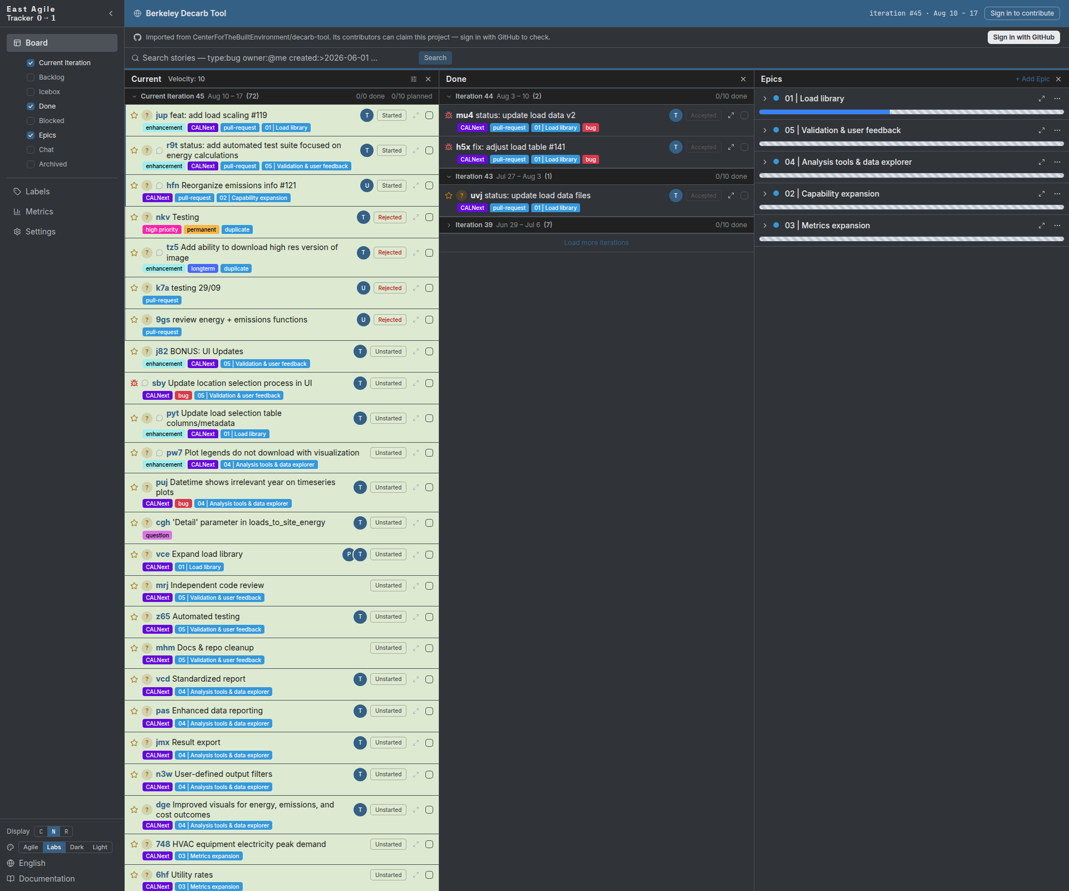Open more options for 05 Validation epic

[x=1057, y=130]
